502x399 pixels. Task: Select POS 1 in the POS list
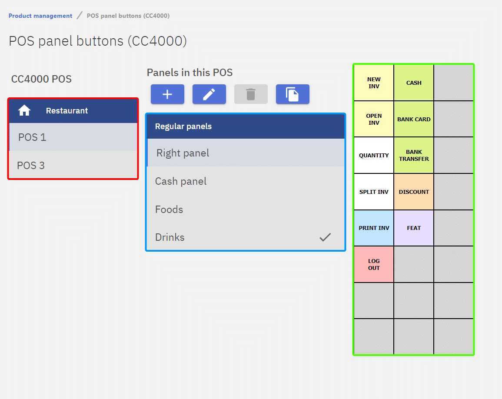[32, 137]
